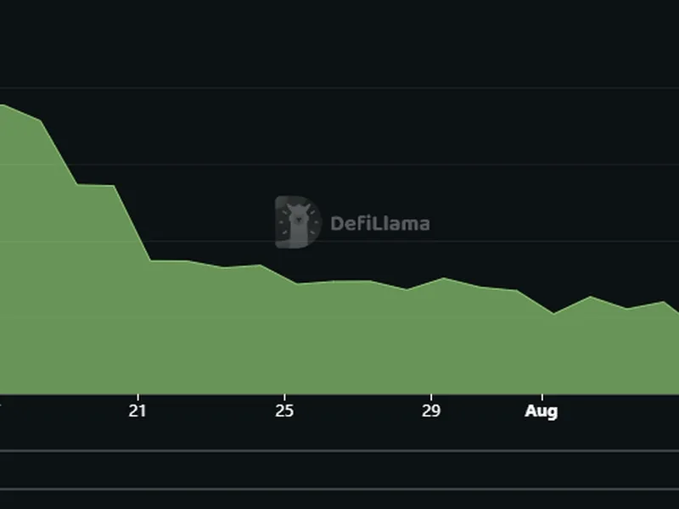Click the bold Aug month label
Viewport: 679px width, 509px height.
(x=541, y=411)
